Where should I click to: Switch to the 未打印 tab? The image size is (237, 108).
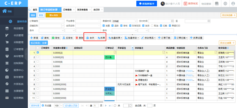(x=97, y=10)
